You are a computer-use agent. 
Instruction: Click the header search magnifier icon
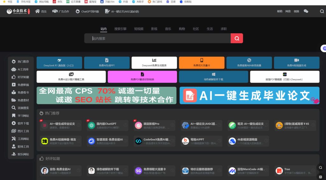pos(322,11)
